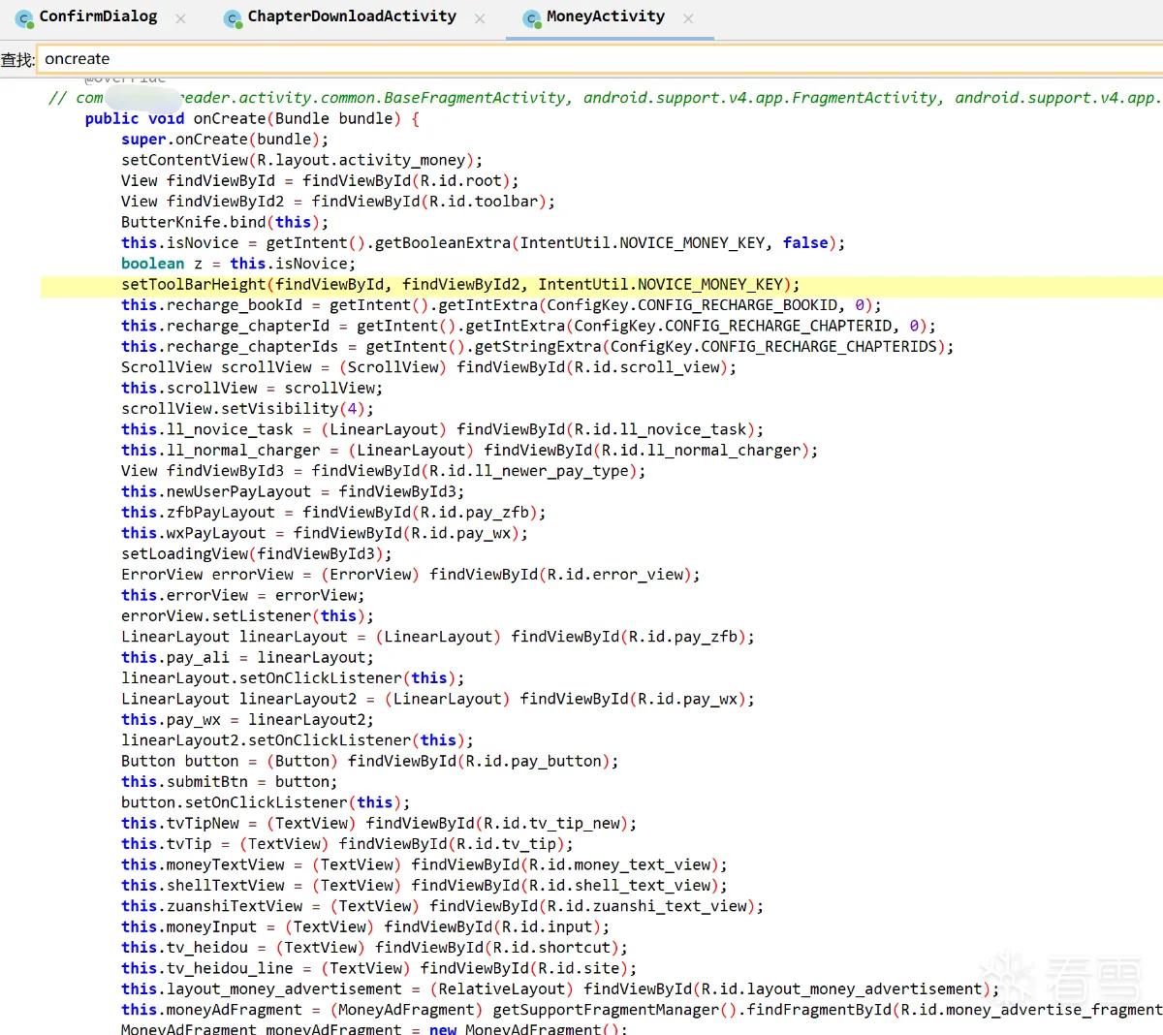Image resolution: width=1163 pixels, height=1035 pixels.
Task: Select the MoneyActivity tab
Action: (x=605, y=16)
